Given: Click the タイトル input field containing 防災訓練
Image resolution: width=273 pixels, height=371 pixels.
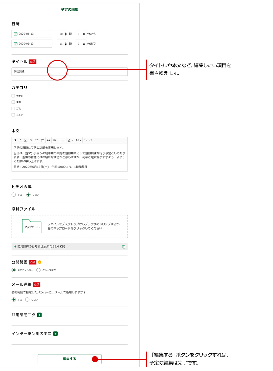Looking at the screenshot, I should point(69,71).
